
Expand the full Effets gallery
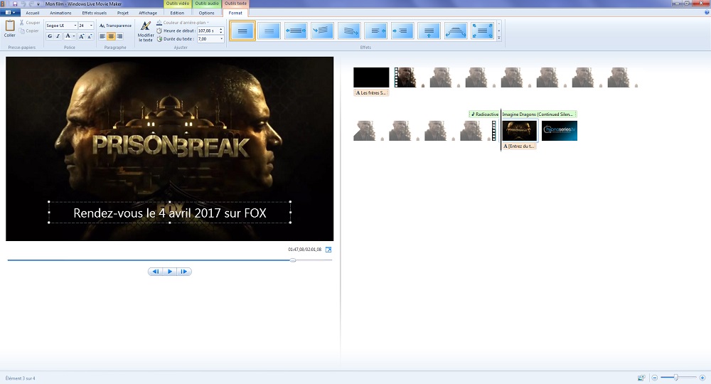click(499, 38)
